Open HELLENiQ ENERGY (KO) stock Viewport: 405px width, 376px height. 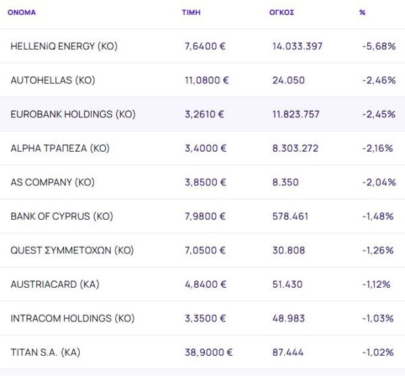pos(64,46)
